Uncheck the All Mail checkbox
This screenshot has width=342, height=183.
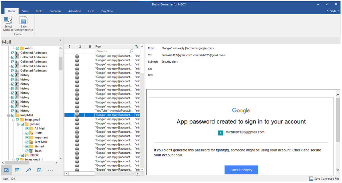click(27, 129)
